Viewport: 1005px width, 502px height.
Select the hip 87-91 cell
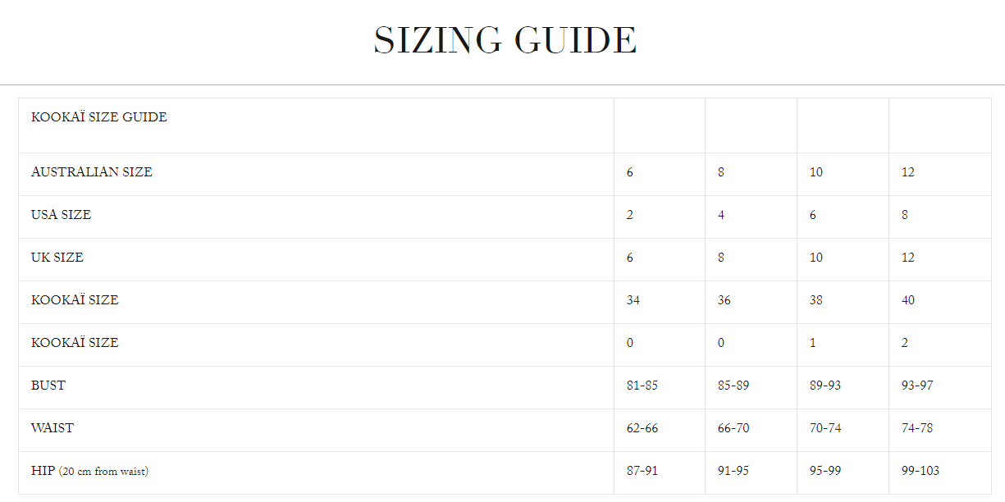pos(660,472)
